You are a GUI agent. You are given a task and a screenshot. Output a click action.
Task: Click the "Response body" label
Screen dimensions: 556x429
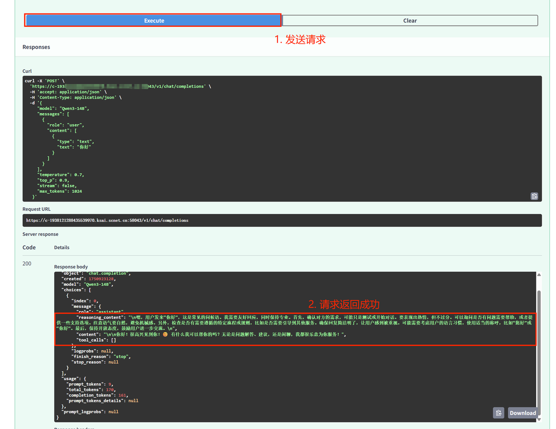[x=71, y=267]
